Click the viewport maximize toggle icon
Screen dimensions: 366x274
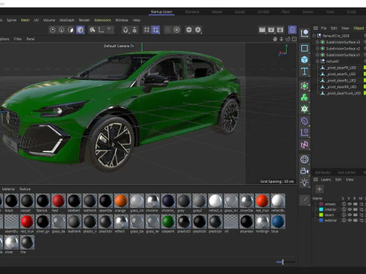coord(294,39)
